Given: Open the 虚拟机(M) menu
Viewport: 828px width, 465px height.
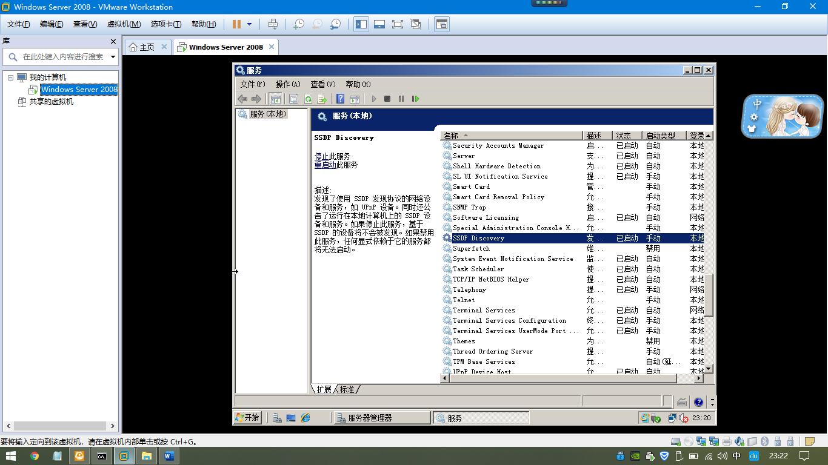Looking at the screenshot, I should point(124,24).
